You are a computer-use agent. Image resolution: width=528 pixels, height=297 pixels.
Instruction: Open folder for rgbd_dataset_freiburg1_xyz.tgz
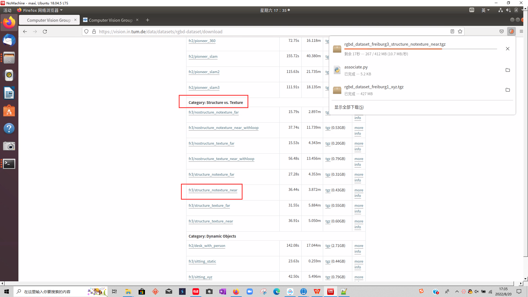(508, 90)
